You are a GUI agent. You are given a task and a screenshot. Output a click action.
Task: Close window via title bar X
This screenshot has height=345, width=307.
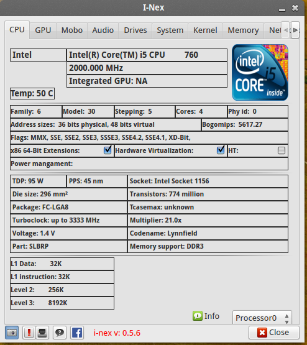[295, 8]
